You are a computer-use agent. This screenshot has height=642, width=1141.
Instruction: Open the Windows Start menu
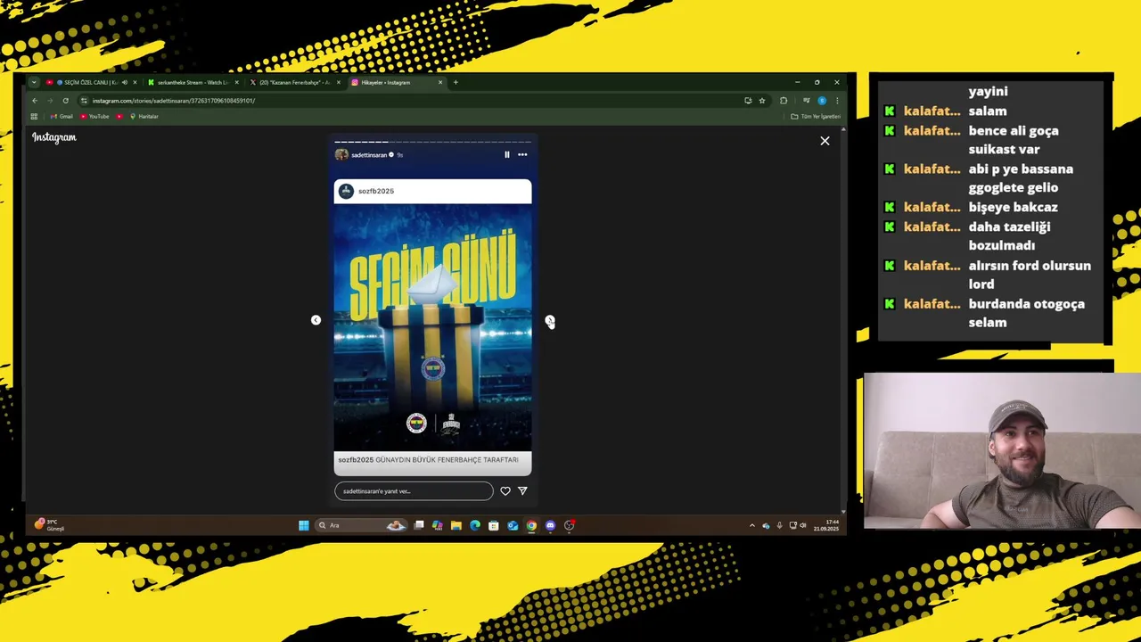304,525
